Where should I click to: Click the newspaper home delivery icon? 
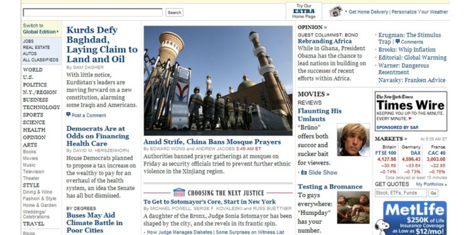[x=336, y=11]
